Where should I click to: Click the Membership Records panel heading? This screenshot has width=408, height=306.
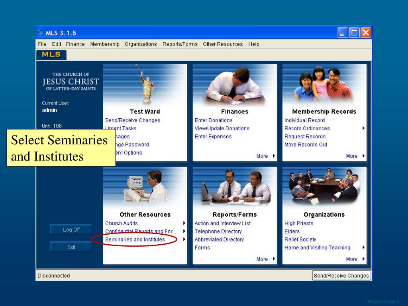(324, 112)
